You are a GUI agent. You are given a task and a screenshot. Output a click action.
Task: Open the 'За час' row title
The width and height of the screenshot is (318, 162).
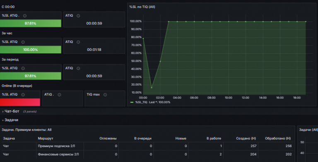point(7,33)
